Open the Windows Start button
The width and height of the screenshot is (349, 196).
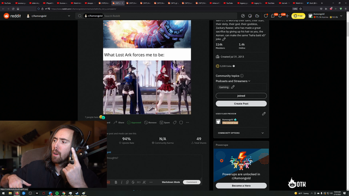(3, 193)
